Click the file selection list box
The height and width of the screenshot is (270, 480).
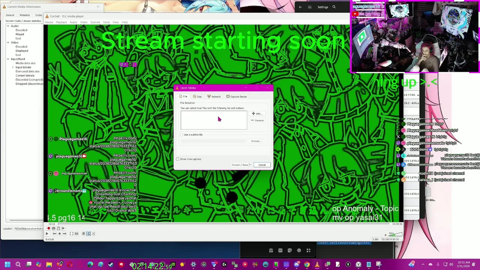pos(214,120)
